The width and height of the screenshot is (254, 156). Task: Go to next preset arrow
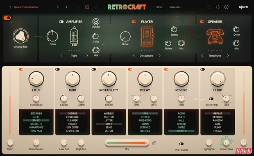coord(66,7)
